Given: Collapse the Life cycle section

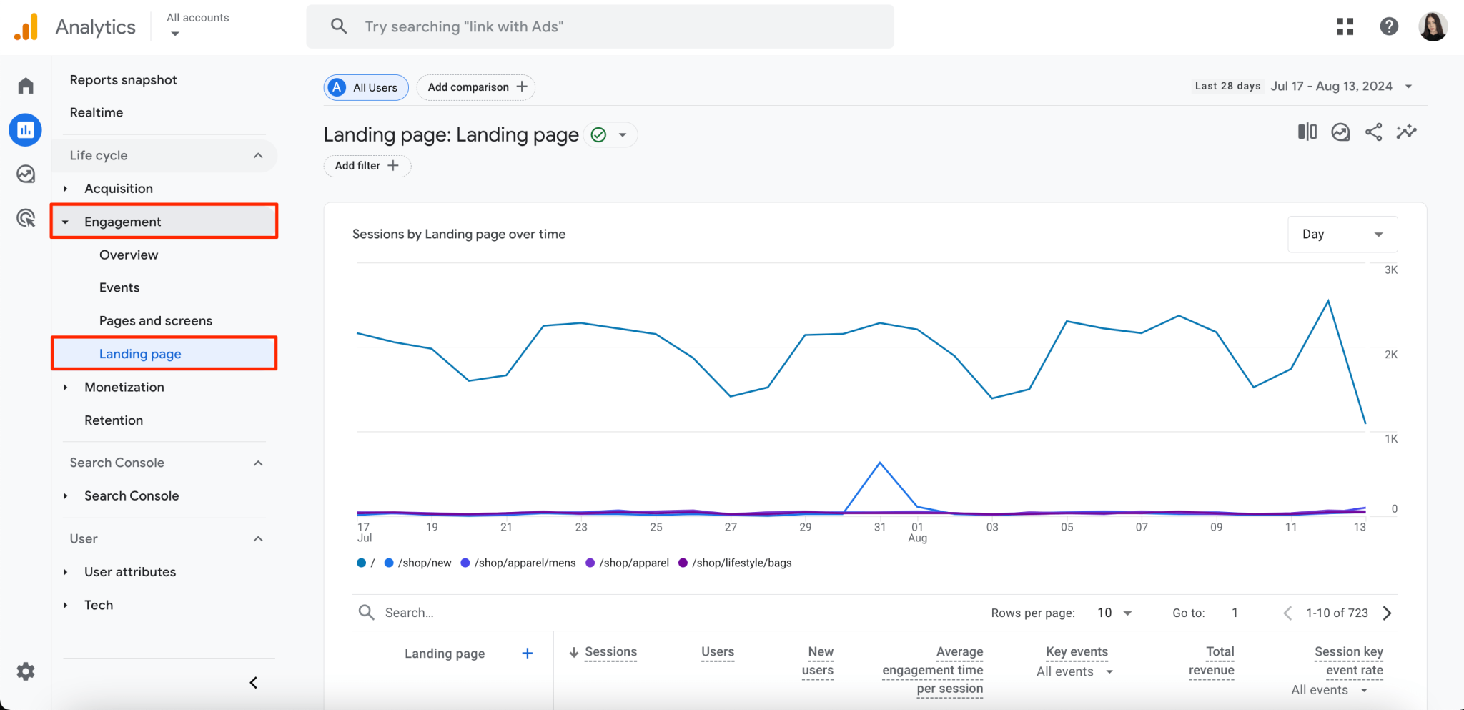Looking at the screenshot, I should [x=258, y=155].
